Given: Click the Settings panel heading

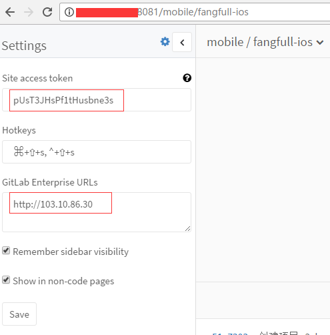Looking at the screenshot, I should tap(24, 46).
